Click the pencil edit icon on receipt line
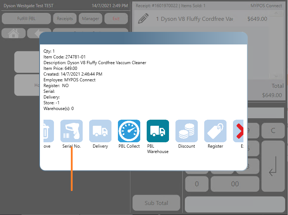This screenshot has height=215, width=288. click(143, 19)
